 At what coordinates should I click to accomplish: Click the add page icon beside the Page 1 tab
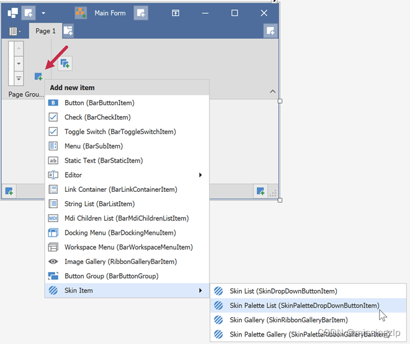pyautogui.click(x=68, y=30)
